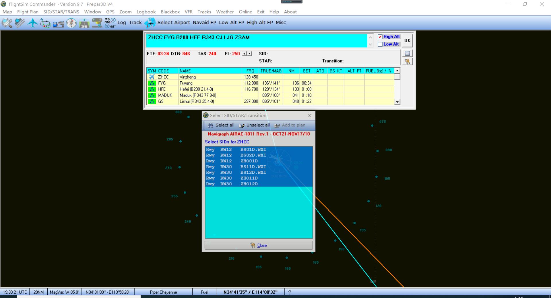
Task: Click the second toolbar icon with ruler
Action: (20, 23)
